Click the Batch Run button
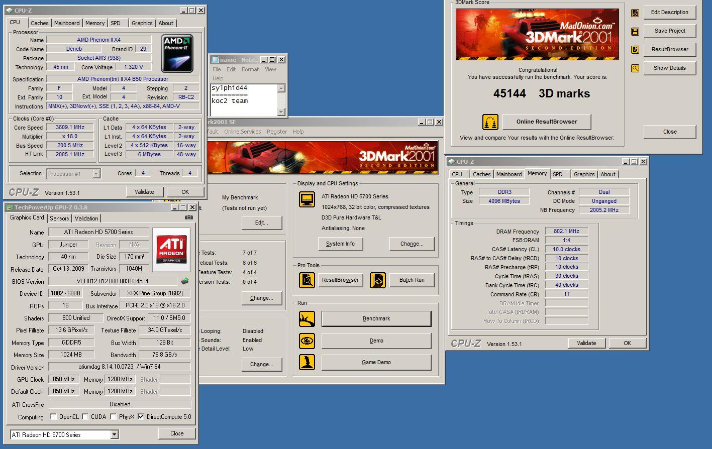Screen dimensions: 712x449 [412, 280]
